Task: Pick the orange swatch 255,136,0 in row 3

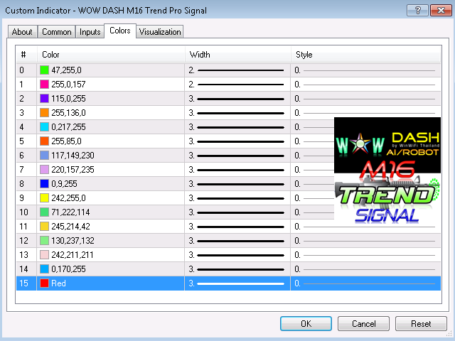Action: tap(44, 113)
